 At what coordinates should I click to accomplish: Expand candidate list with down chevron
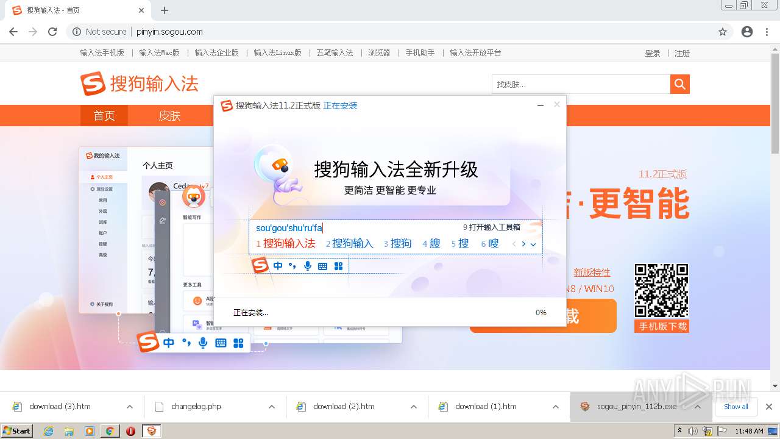click(x=533, y=244)
